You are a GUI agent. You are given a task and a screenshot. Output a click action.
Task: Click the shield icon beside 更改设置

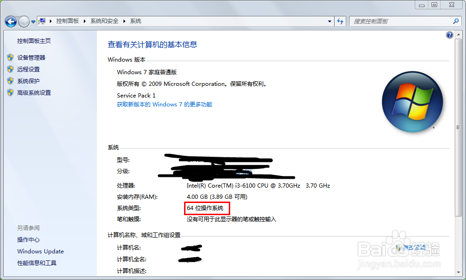tap(399, 246)
